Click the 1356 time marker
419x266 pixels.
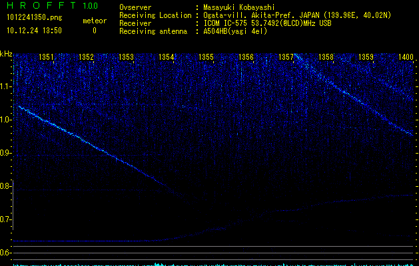coord(246,57)
